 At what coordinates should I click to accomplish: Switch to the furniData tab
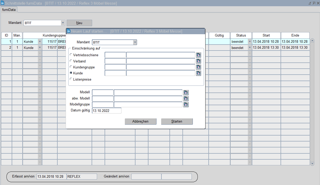[9, 10]
